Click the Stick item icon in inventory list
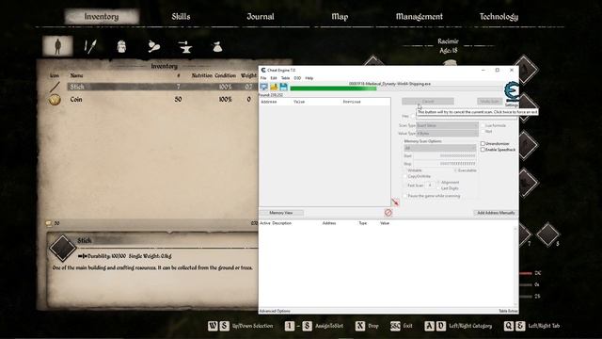This screenshot has height=339, width=602. point(55,87)
